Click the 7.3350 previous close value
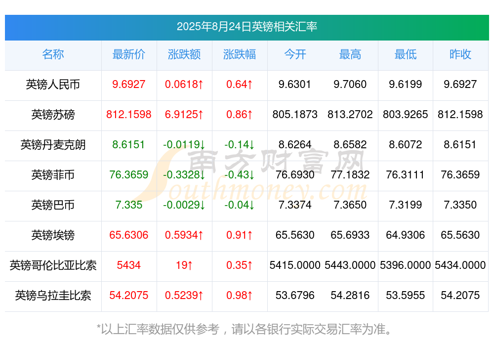Screen dimensions: 494x345 click(x=460, y=205)
